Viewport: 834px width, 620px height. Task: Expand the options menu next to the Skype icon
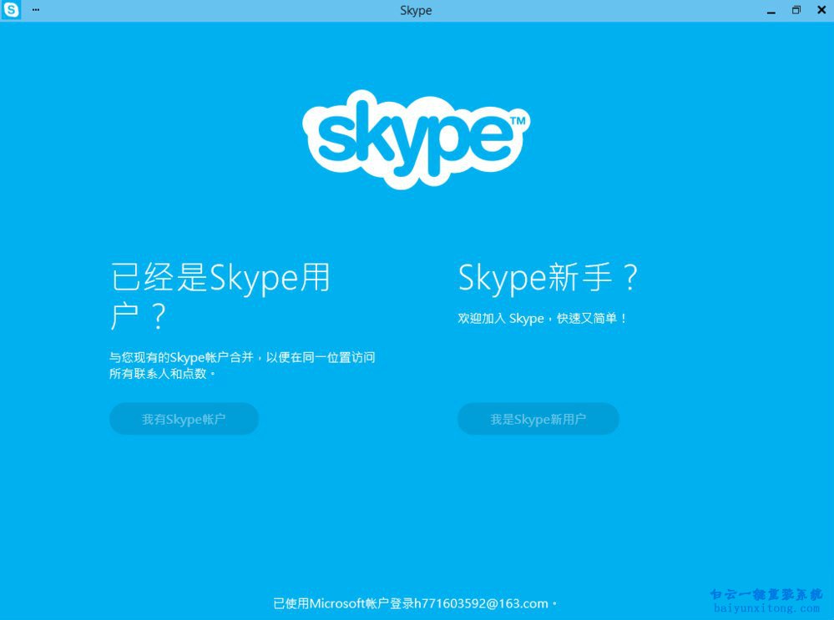35,10
